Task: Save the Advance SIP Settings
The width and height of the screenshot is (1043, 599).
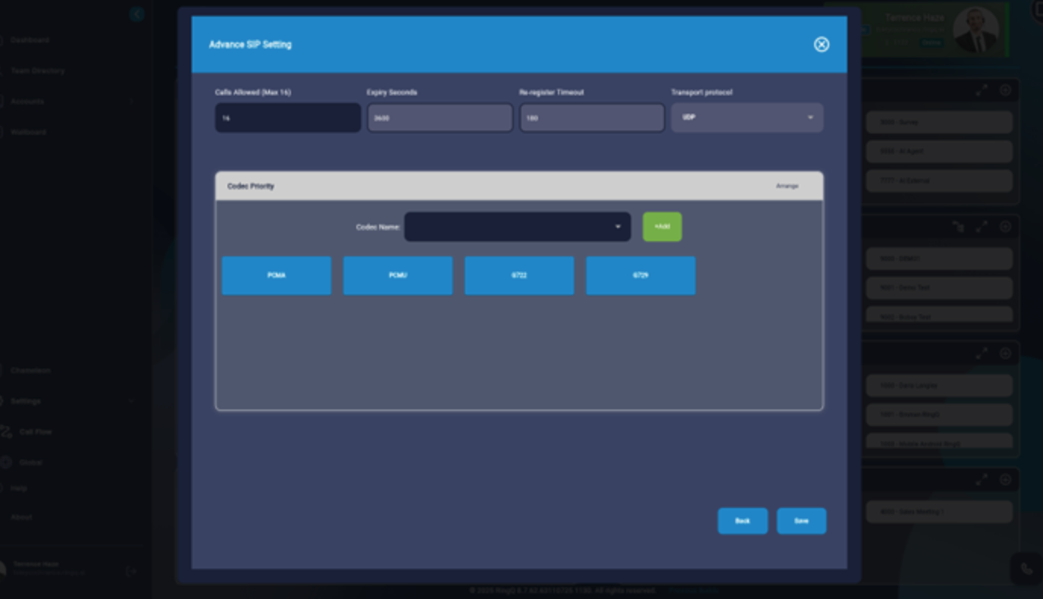Action: [801, 521]
